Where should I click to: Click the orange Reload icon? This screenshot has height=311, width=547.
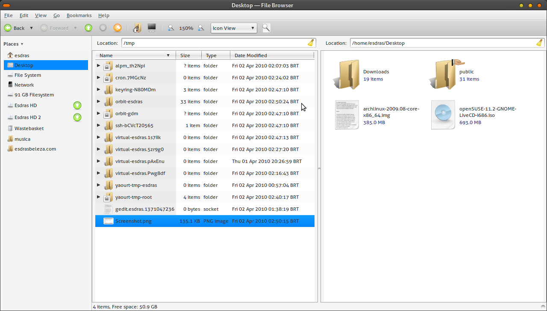117,28
